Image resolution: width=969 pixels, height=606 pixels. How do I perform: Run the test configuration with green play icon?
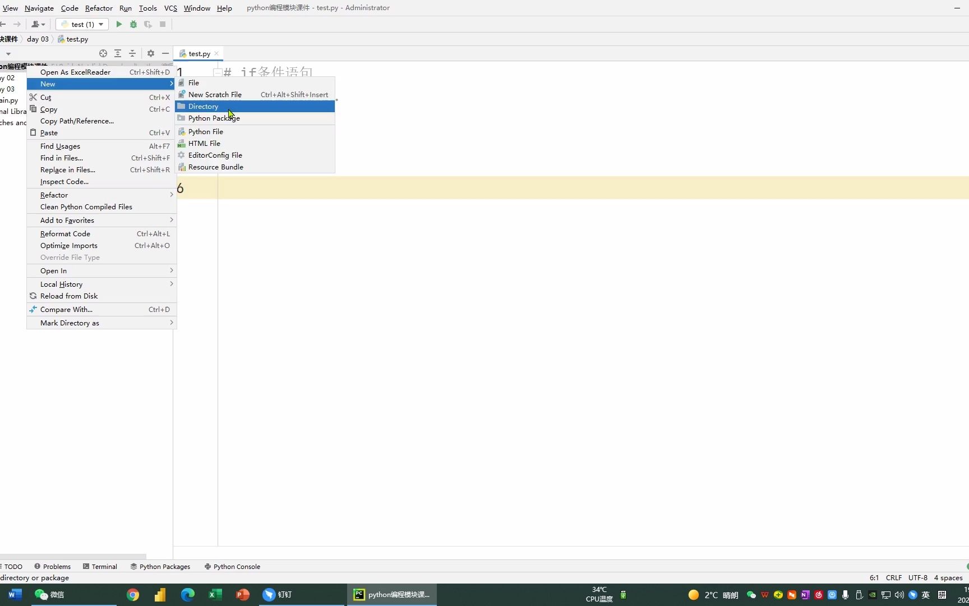pos(119,24)
